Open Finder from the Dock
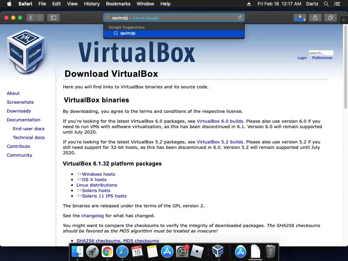 click(x=77, y=251)
